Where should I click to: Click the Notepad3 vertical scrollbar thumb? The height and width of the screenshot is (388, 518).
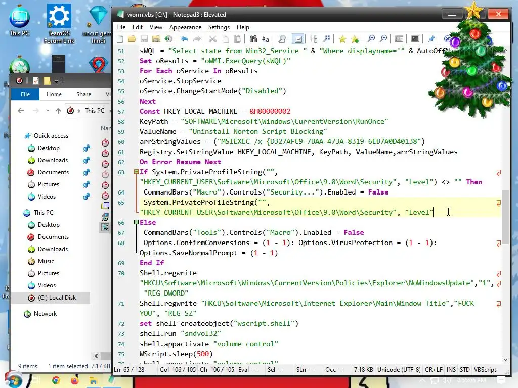(x=505, y=216)
